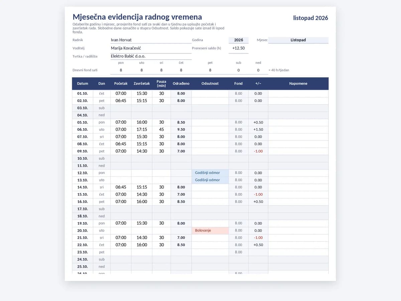The height and width of the screenshot is (301, 401).
Task: Click the listopad 2026 heading
Action: point(311,18)
